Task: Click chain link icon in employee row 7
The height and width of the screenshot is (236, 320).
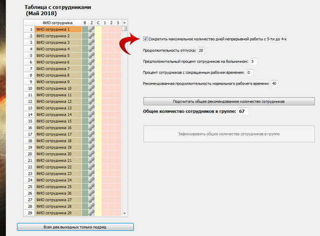Action: click(x=92, y=69)
